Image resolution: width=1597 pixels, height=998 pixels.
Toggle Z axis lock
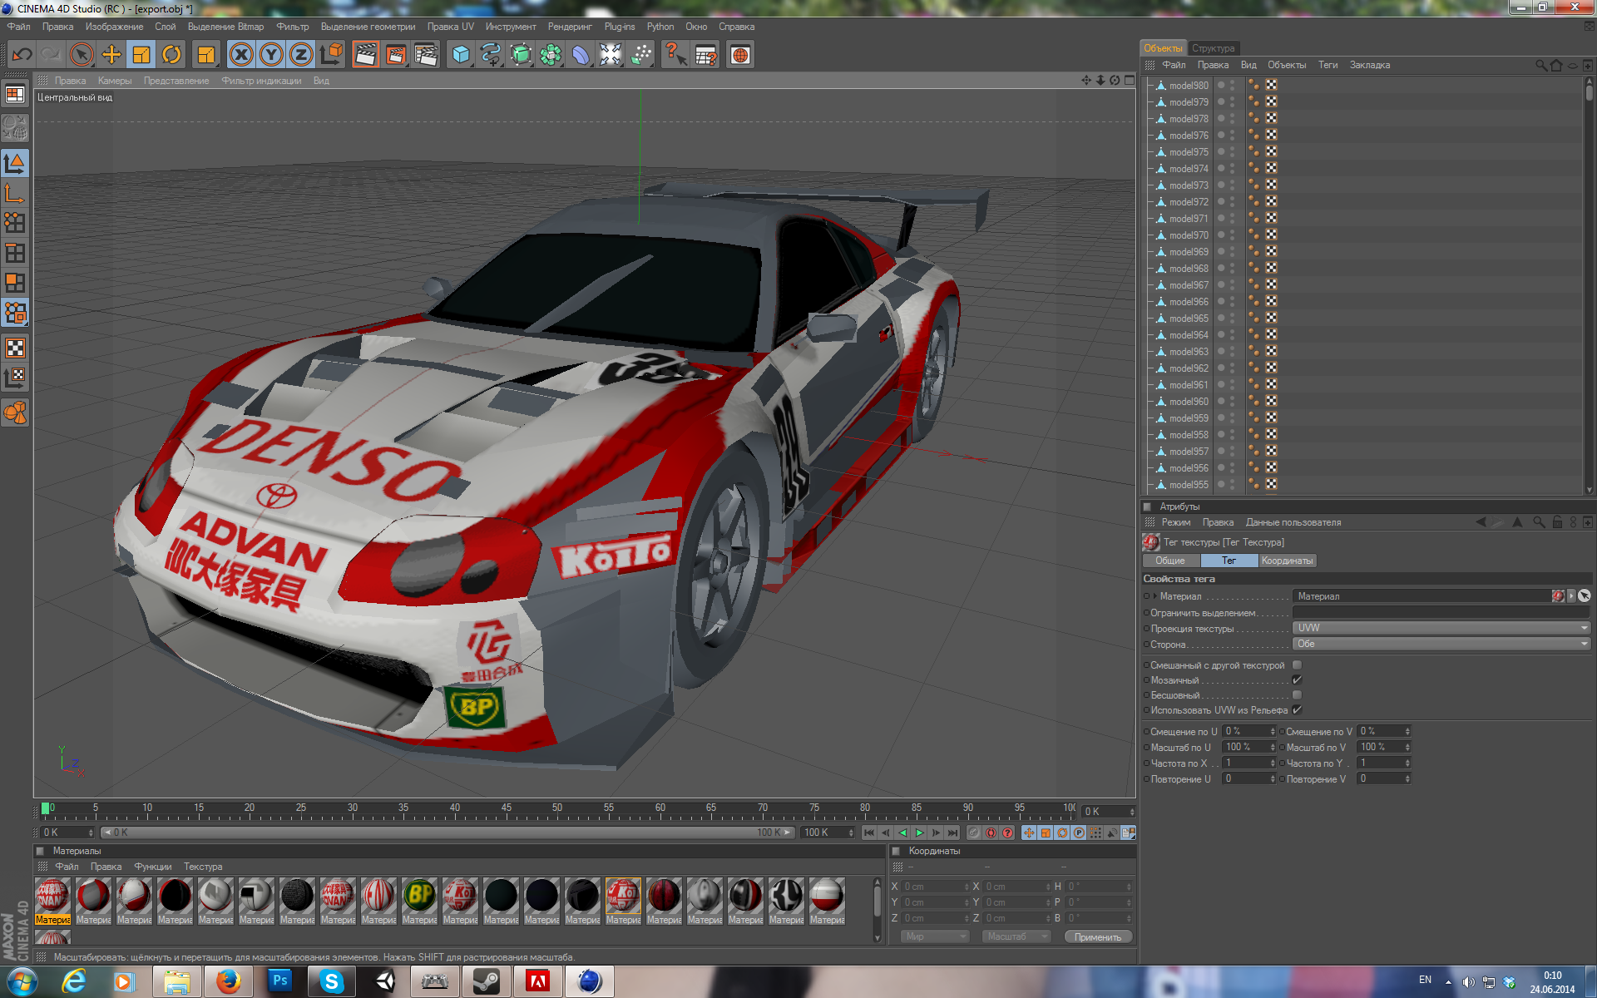coord(301,55)
